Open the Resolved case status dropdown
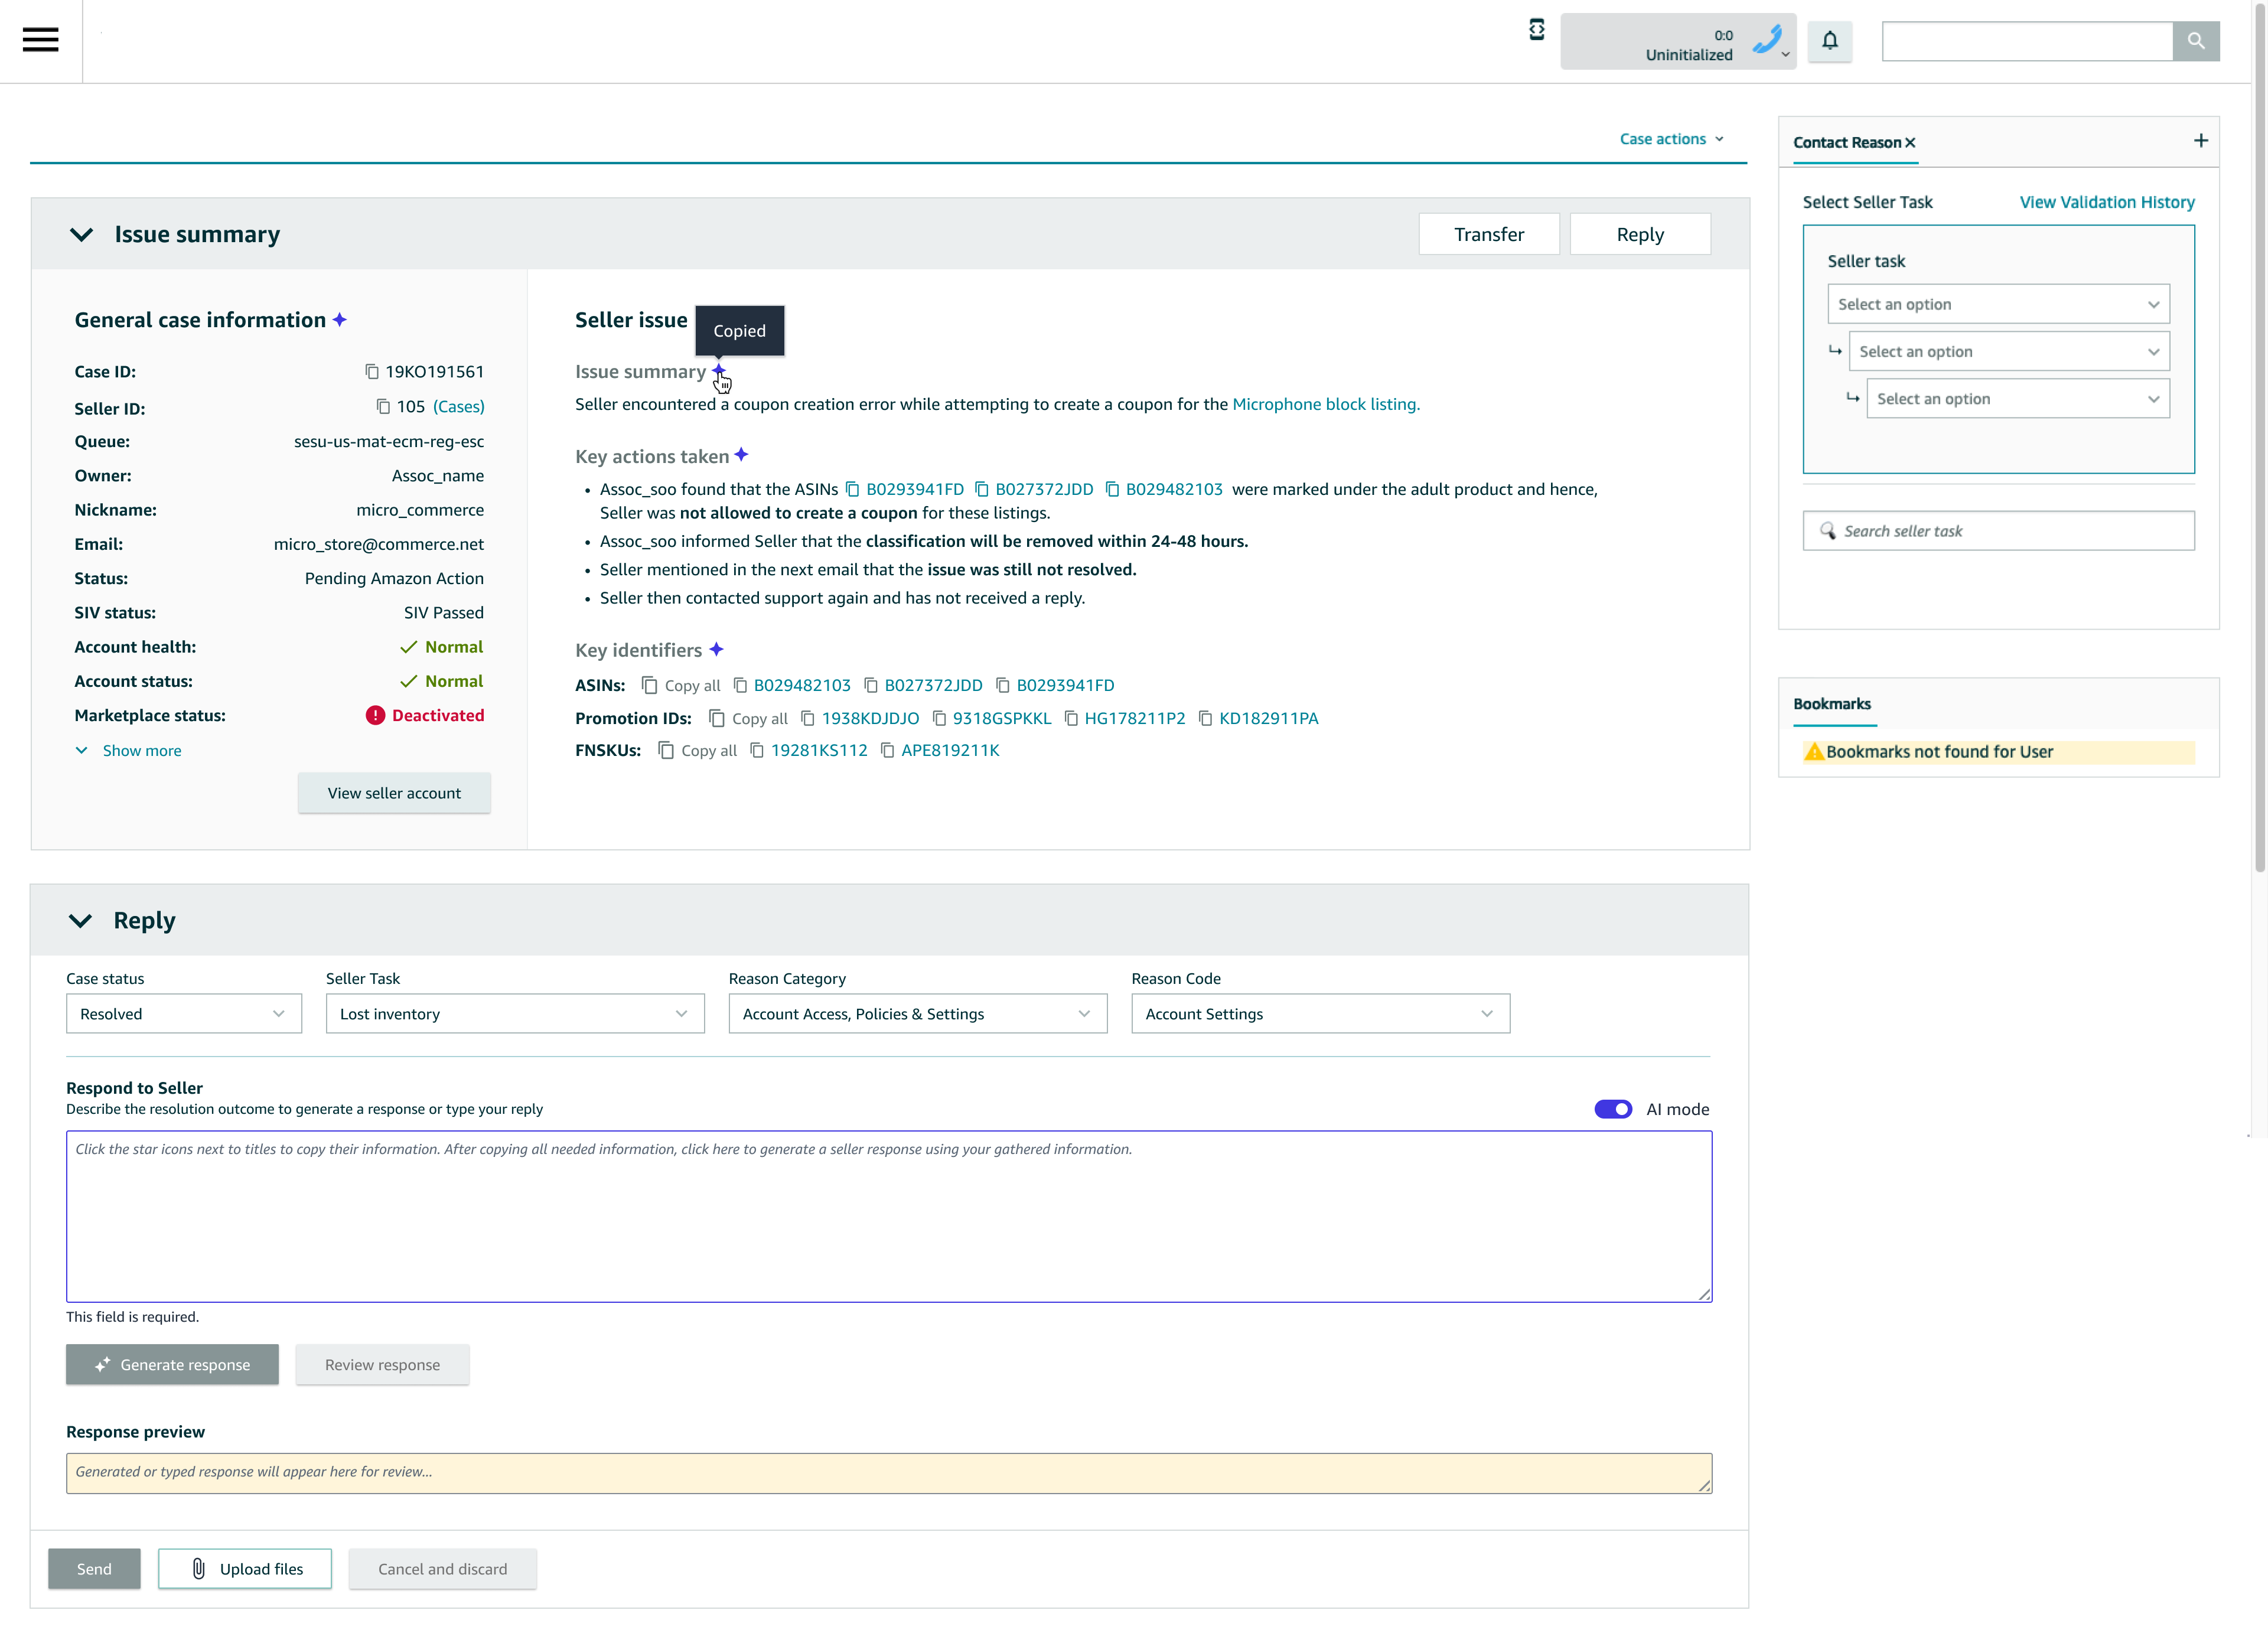This screenshot has width=2268, height=1643. 183,1013
